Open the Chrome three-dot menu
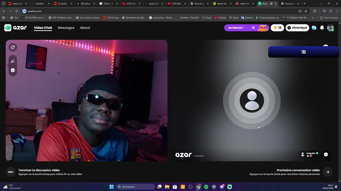 [337, 11]
